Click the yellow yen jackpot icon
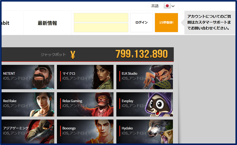The image size is (237, 145). [73, 55]
